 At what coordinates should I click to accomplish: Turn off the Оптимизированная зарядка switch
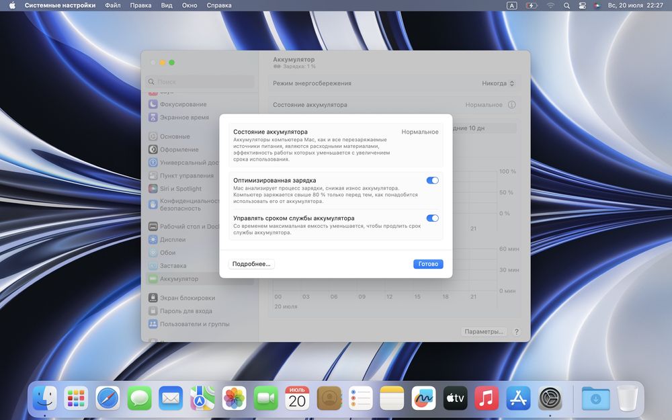coord(432,180)
